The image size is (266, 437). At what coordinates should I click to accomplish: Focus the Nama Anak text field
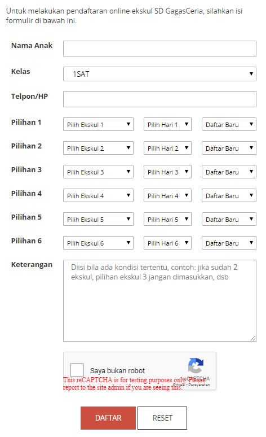[159, 49]
